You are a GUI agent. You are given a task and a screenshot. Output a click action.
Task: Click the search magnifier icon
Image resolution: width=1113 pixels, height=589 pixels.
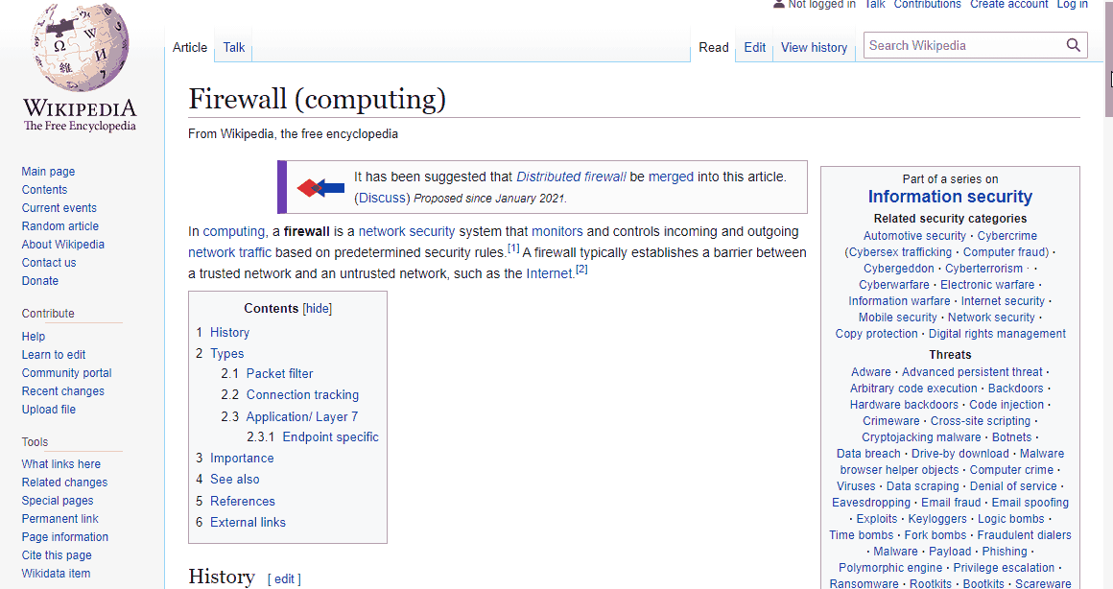(x=1074, y=45)
